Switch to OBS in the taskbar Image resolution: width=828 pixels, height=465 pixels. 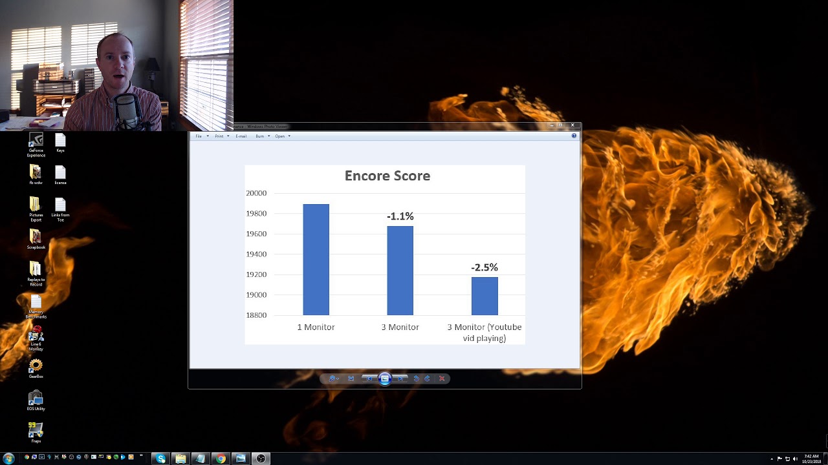click(x=261, y=459)
